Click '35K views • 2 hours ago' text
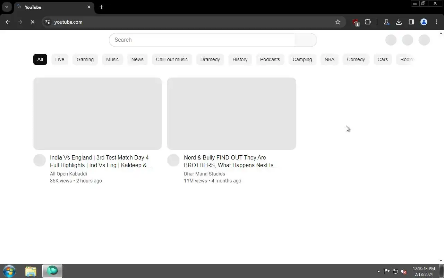 pyautogui.click(x=76, y=181)
